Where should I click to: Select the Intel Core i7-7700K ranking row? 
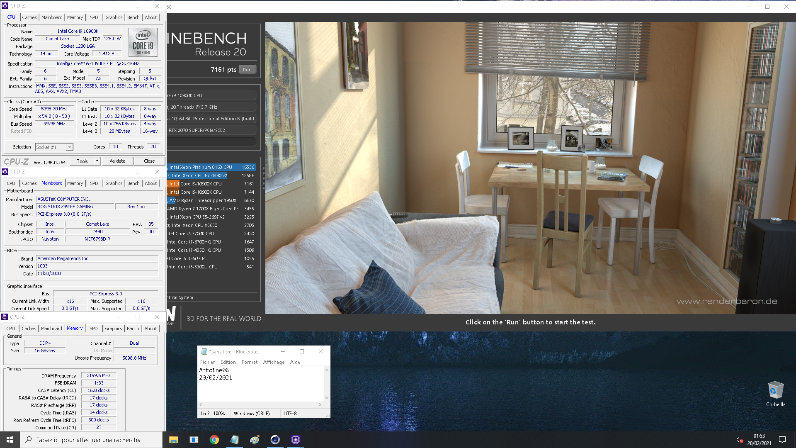211,234
